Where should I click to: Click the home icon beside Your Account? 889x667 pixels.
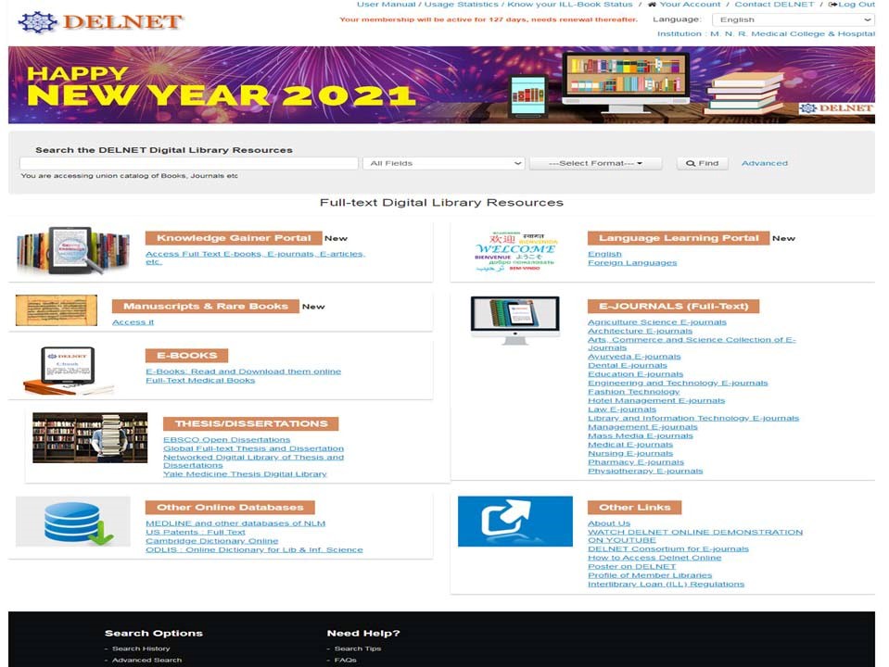pyautogui.click(x=652, y=5)
